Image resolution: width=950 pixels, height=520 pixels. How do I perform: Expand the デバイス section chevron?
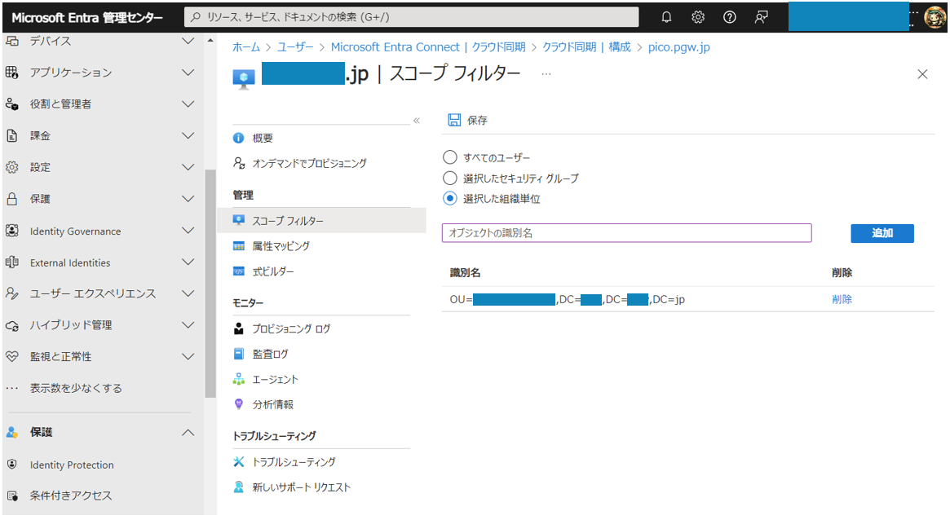[x=188, y=42]
